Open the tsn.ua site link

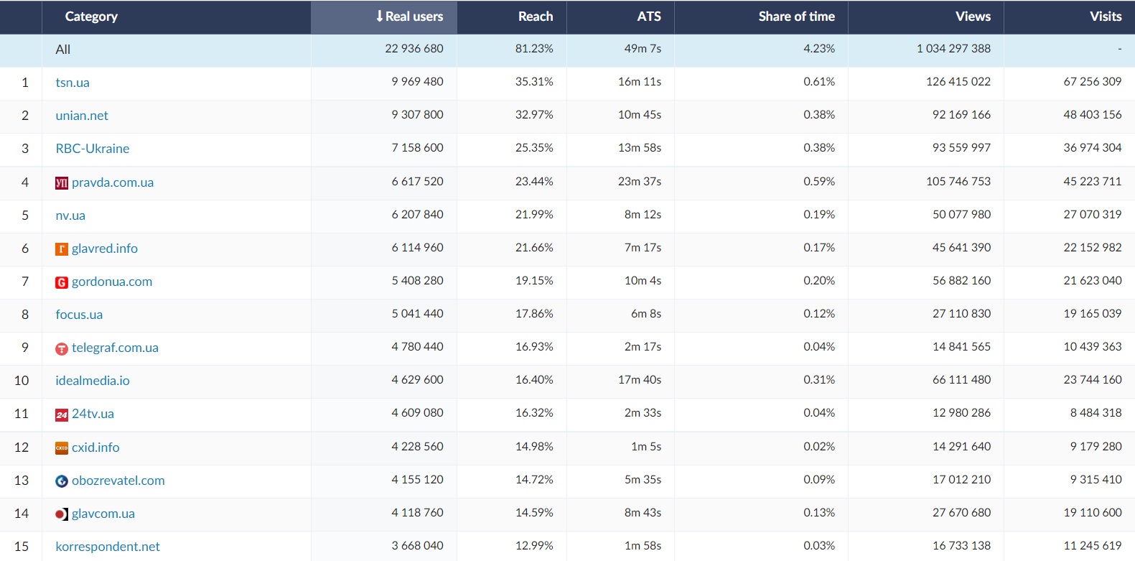(x=73, y=83)
